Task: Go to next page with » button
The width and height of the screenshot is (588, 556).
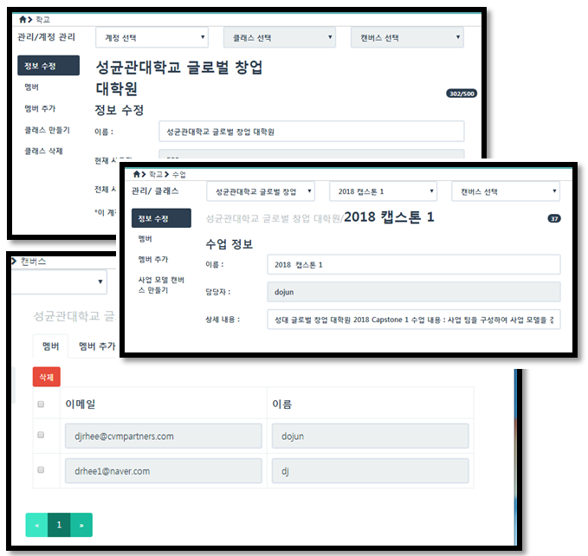Action: [81, 525]
